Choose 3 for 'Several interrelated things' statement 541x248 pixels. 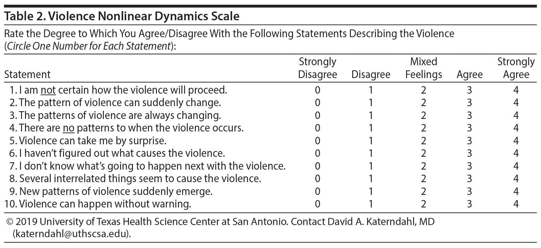click(x=470, y=179)
